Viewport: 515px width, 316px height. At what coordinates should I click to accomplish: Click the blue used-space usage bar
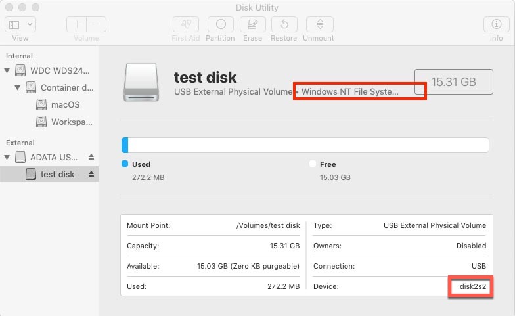point(125,145)
